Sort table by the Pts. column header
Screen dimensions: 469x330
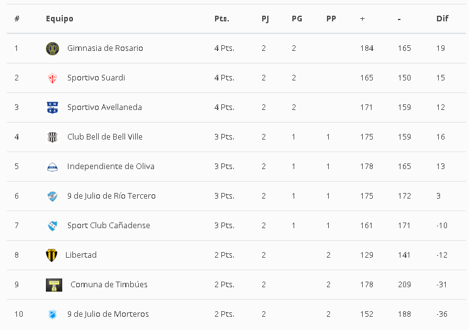point(221,19)
